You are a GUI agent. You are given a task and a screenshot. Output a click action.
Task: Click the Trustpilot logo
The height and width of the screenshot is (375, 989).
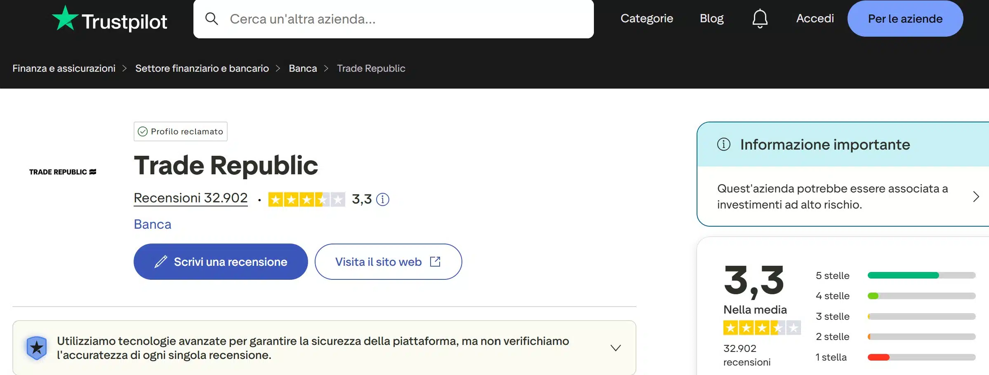click(x=109, y=19)
